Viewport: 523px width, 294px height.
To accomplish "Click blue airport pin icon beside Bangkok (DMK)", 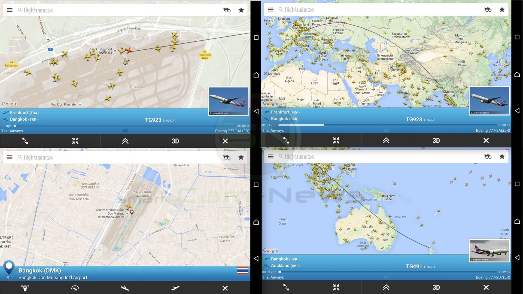I will click(9, 267).
